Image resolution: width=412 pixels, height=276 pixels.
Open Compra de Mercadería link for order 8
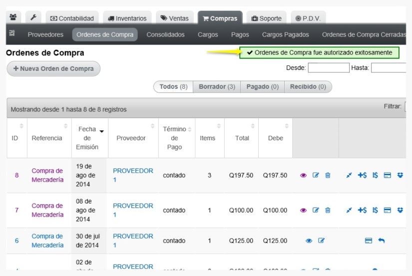pos(47,175)
